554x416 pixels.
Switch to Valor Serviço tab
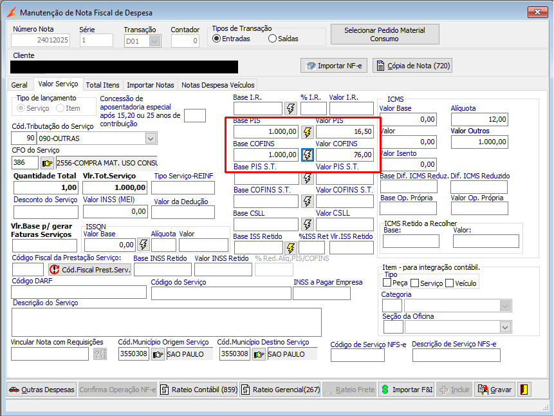59,84
